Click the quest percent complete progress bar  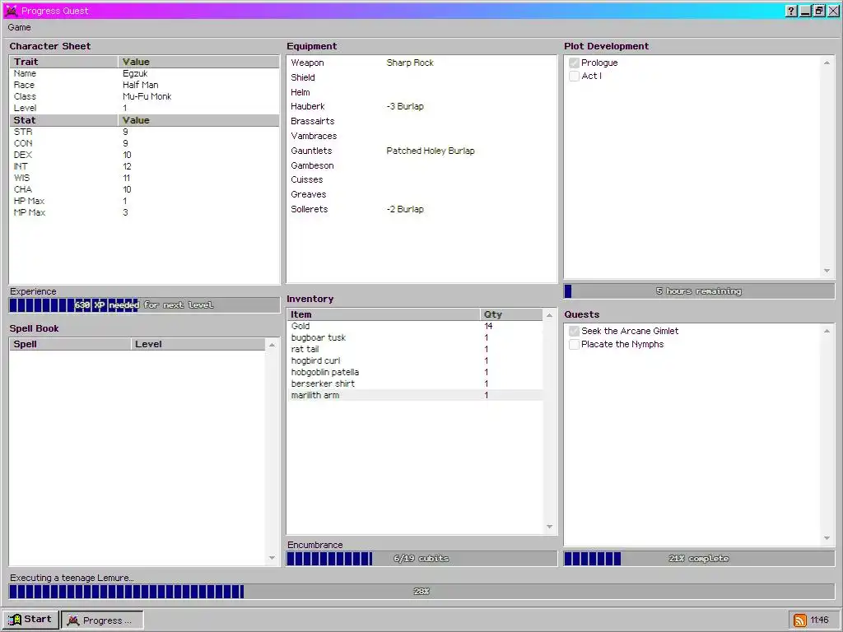pyautogui.click(x=699, y=559)
